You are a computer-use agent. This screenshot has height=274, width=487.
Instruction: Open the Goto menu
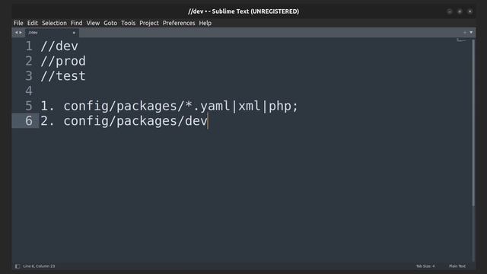tap(110, 23)
